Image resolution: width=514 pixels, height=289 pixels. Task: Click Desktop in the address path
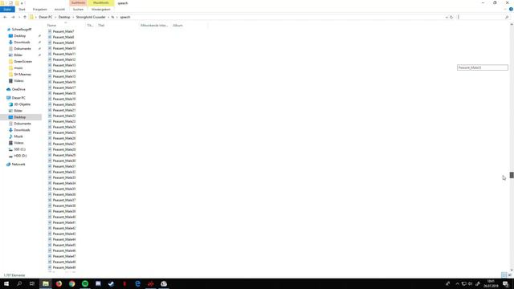point(64,17)
